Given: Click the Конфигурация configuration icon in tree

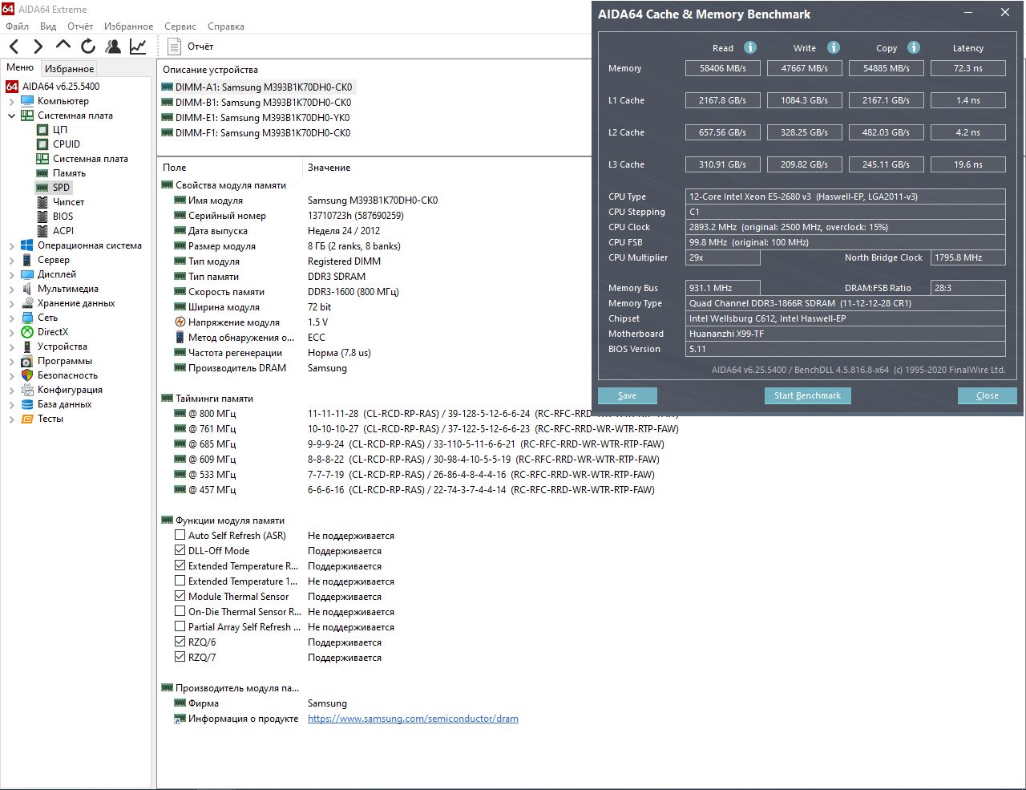Looking at the screenshot, I should click(27, 390).
